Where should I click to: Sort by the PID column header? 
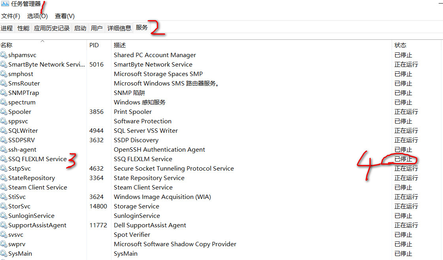[94, 45]
